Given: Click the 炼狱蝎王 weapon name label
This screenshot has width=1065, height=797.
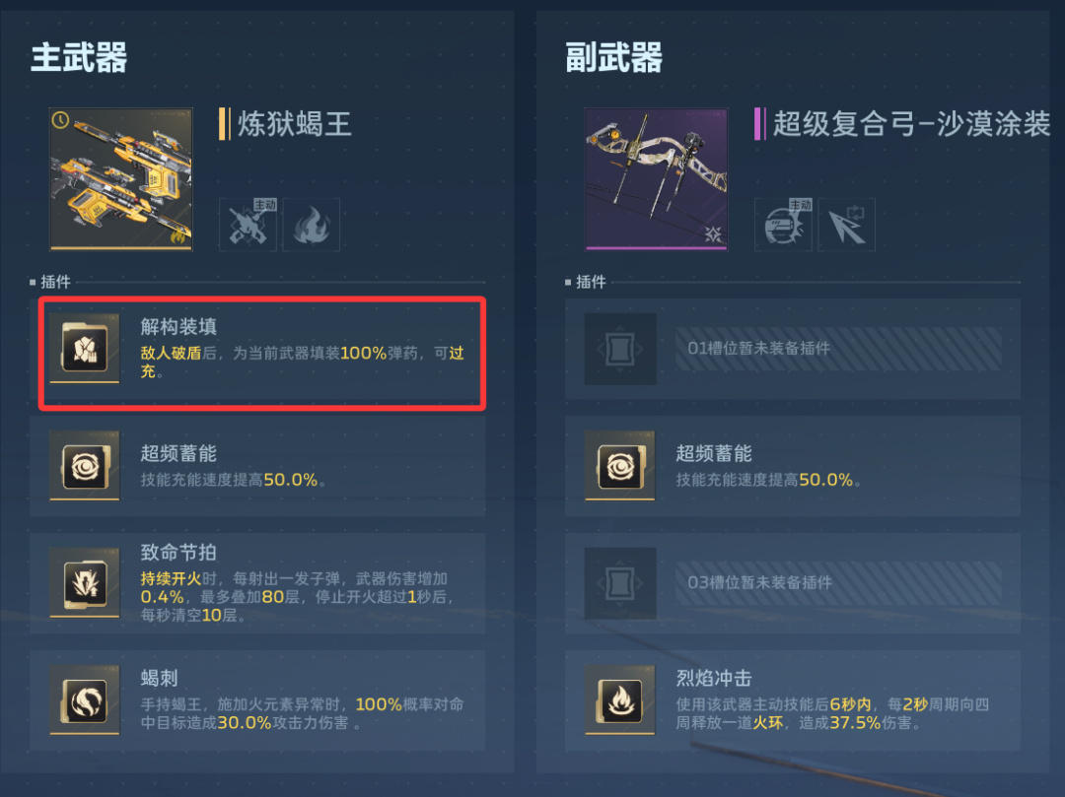Looking at the screenshot, I should 294,124.
